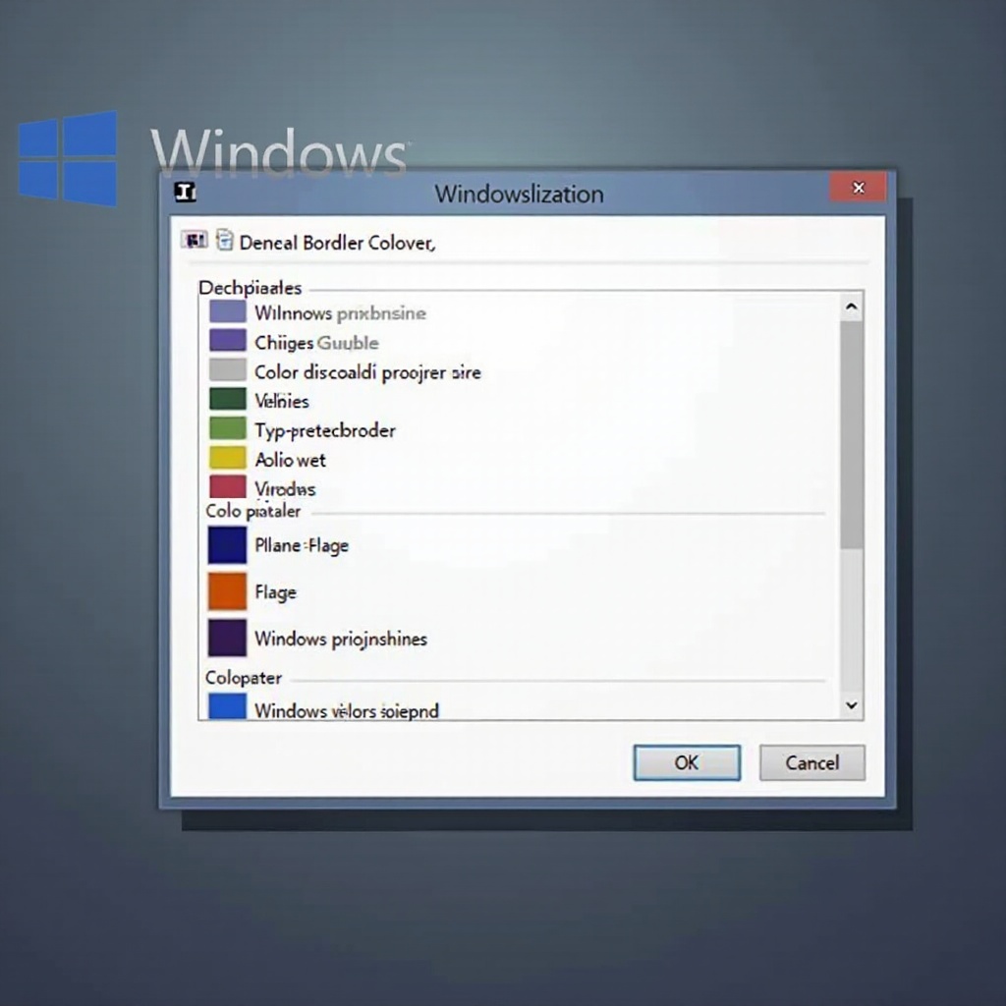Choose the red Virodws swatch
The width and height of the screenshot is (1006, 1006).
(x=227, y=486)
